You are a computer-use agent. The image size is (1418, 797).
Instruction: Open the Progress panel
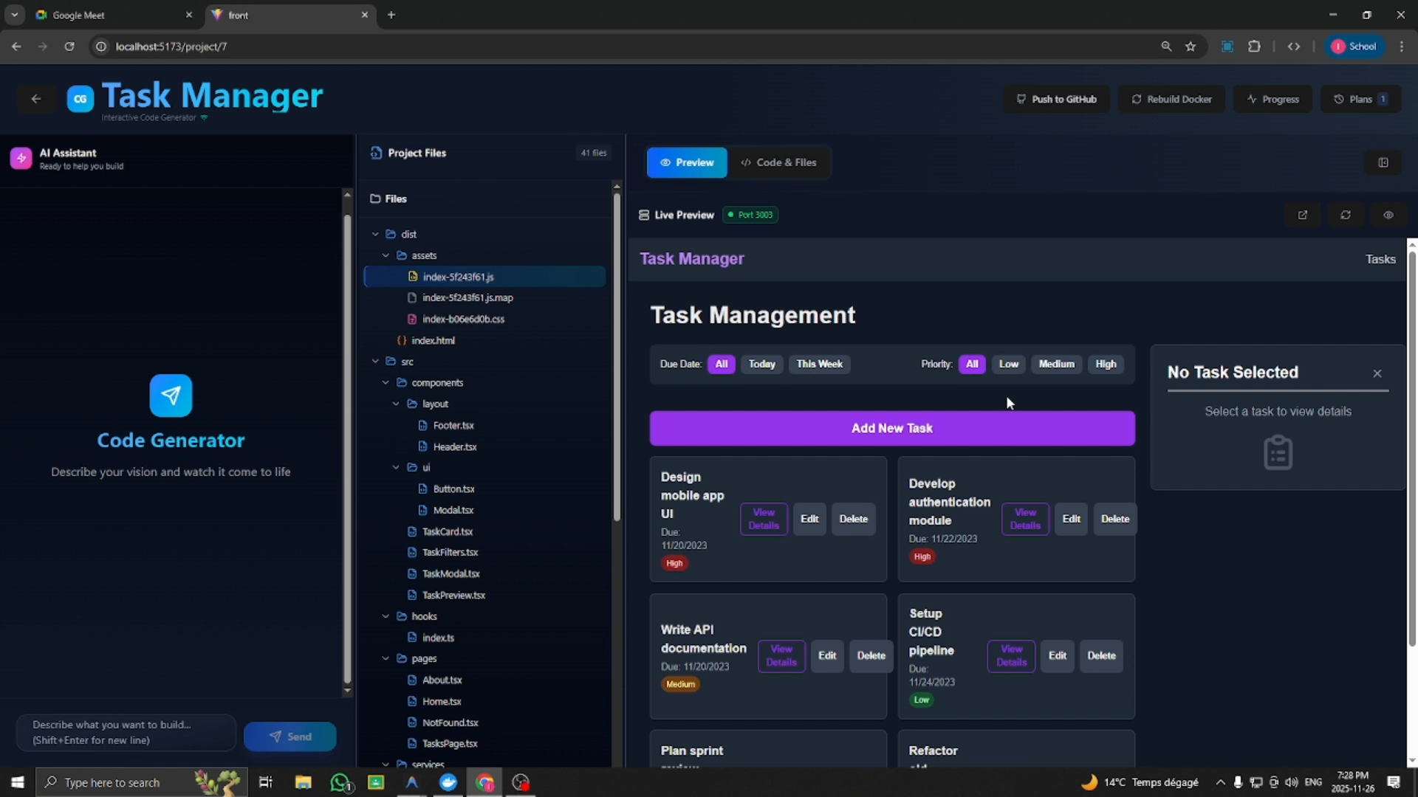(x=1273, y=99)
